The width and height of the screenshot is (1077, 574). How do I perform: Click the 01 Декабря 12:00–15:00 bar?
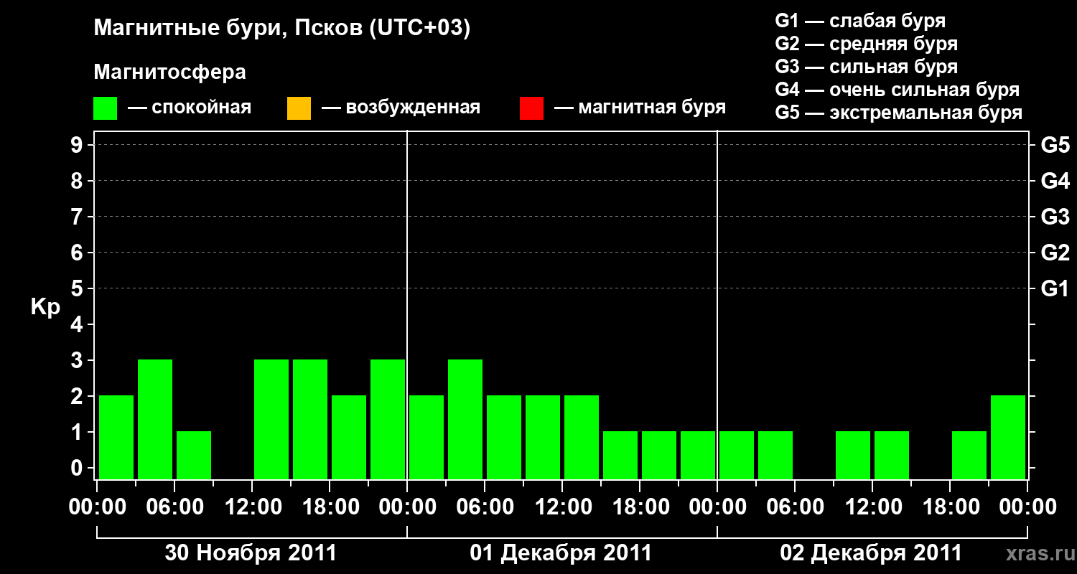click(582, 437)
